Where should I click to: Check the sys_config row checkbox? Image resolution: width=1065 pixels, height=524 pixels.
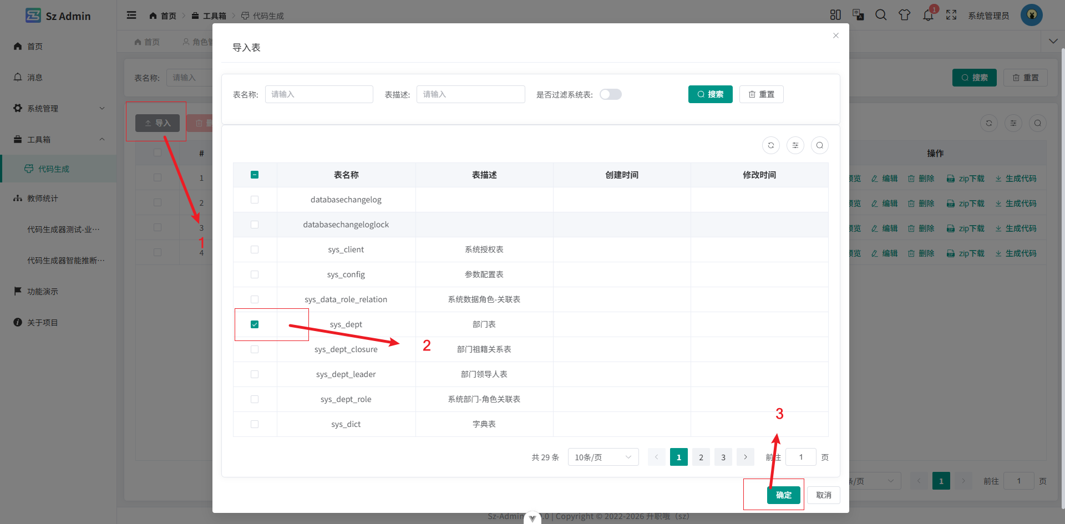255,274
